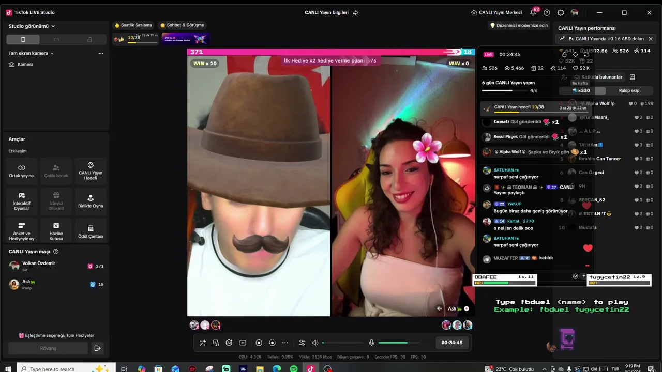Click the add scene plus icon
This screenshot has width=662, height=372.
[243, 343]
